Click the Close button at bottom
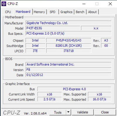 pos(105,112)
